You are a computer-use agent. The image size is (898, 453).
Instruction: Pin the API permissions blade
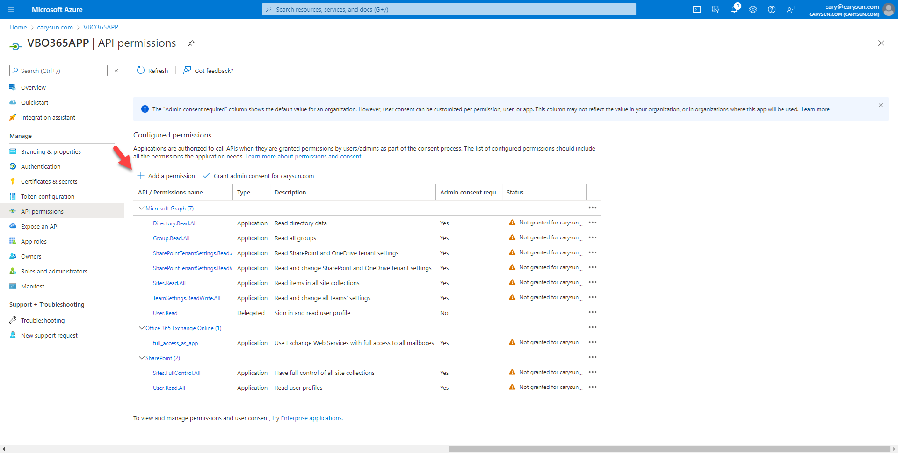point(191,43)
